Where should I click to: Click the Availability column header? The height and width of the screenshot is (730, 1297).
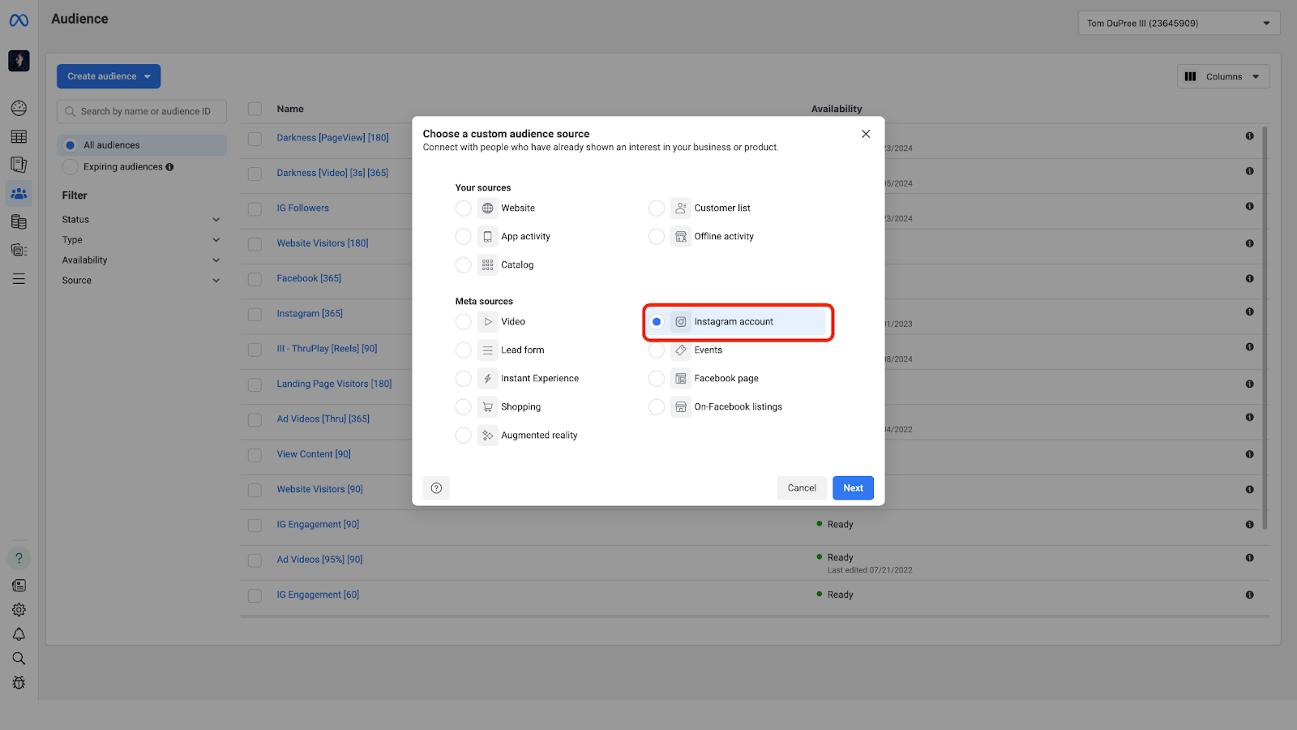837,109
